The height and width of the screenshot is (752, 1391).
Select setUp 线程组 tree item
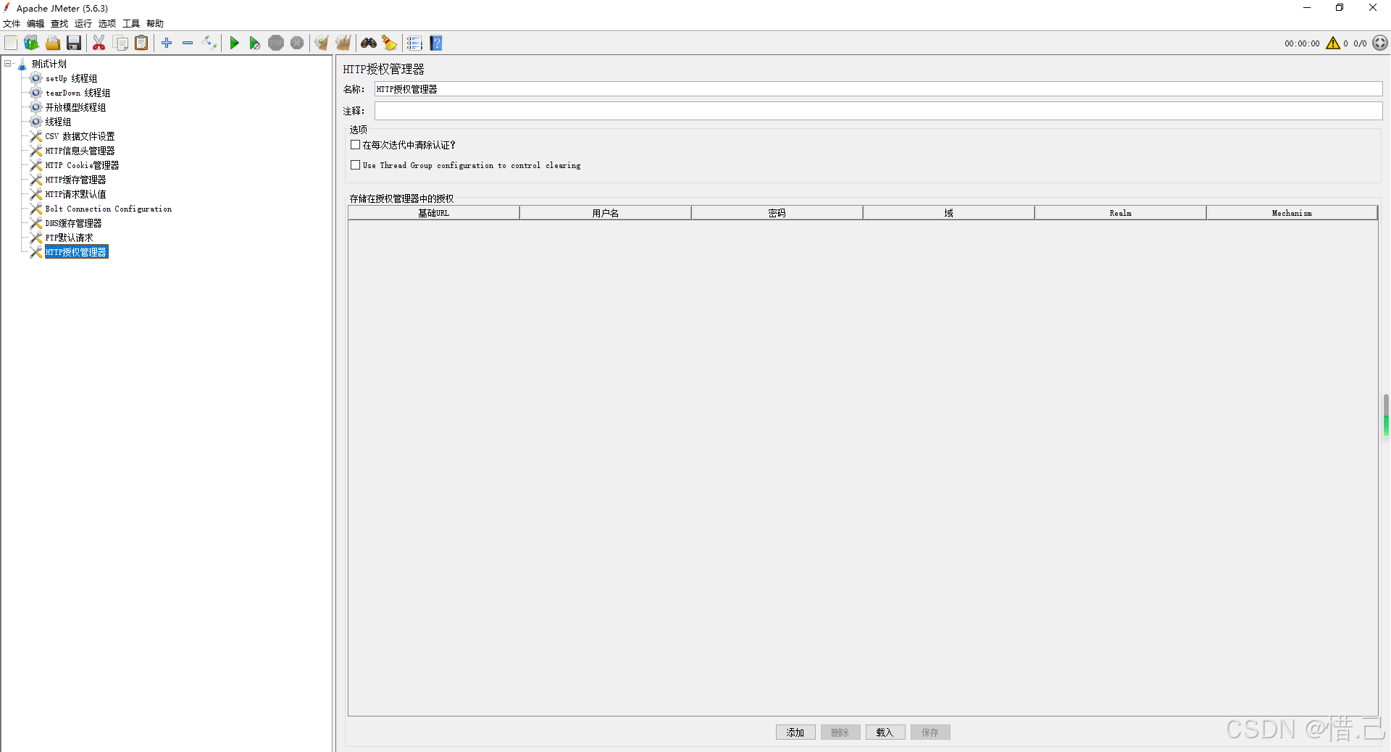[71, 78]
